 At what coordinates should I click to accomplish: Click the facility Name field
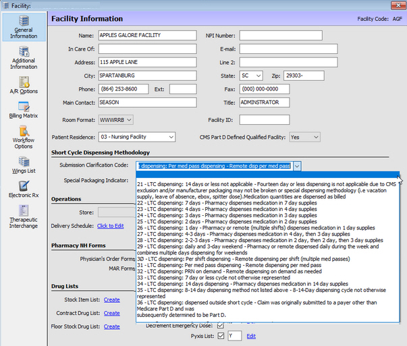[x=147, y=35]
